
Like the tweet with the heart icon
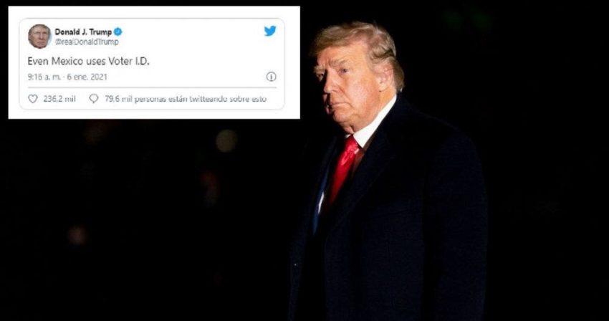pos(33,99)
